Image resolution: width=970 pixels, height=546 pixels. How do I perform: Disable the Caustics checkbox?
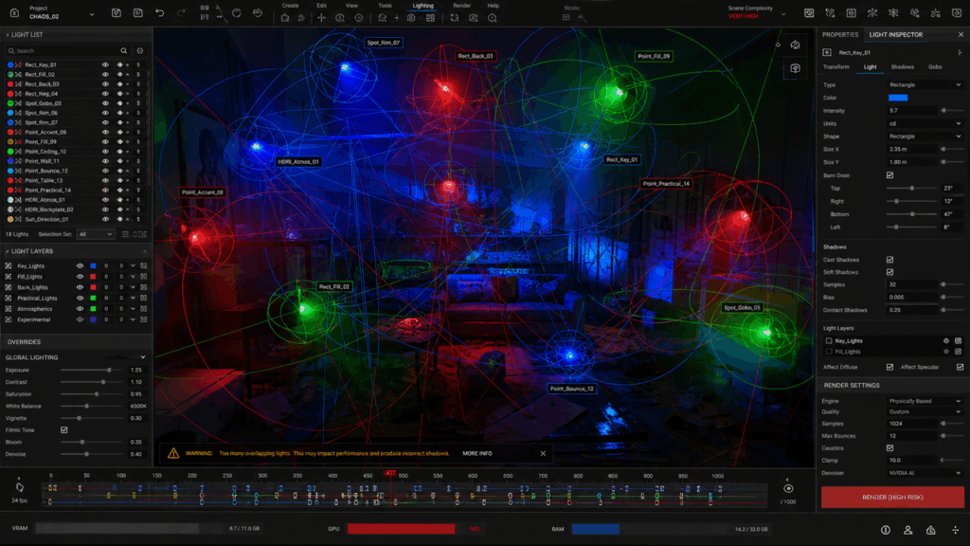click(889, 447)
